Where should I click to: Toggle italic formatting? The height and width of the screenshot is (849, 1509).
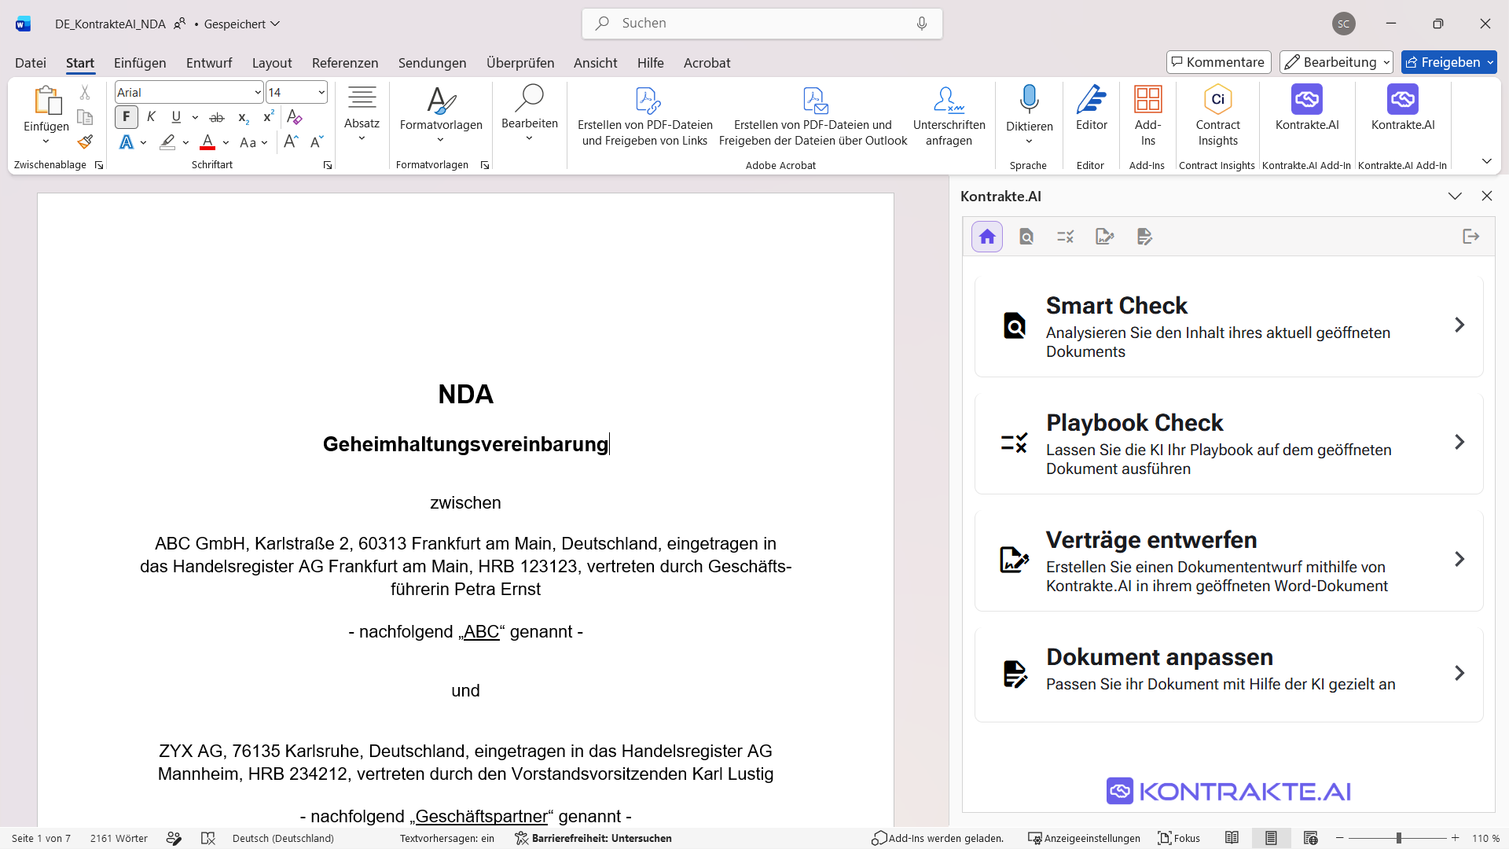tap(152, 117)
